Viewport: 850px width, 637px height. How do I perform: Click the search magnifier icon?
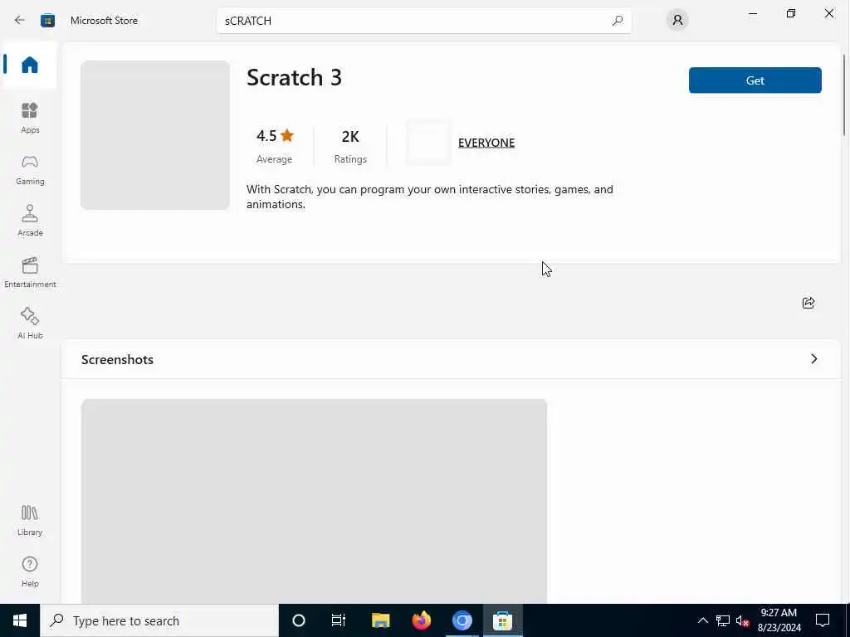tap(617, 21)
